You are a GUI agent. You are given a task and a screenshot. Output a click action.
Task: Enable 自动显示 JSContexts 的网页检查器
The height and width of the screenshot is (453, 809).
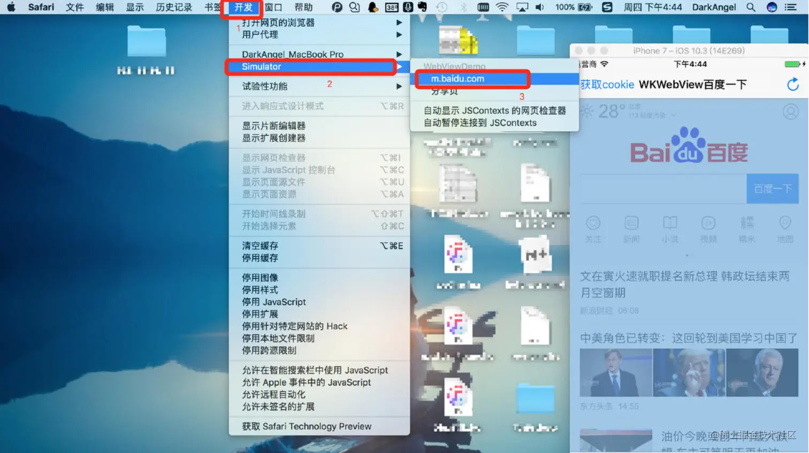point(494,111)
